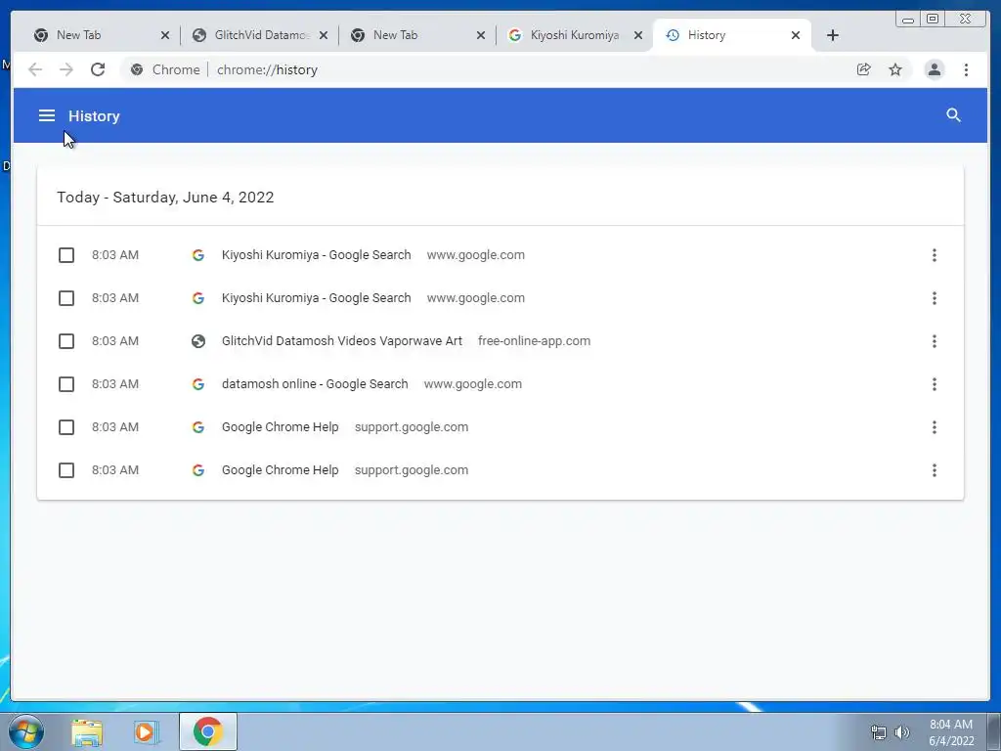The width and height of the screenshot is (1001, 751).
Task: Click the Google favicon of datamosh online entry
Action: click(x=198, y=383)
